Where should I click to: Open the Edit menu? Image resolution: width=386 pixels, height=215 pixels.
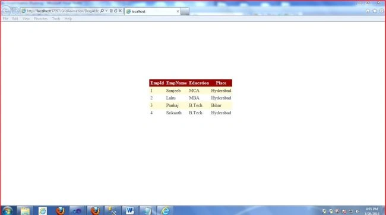pos(15,18)
